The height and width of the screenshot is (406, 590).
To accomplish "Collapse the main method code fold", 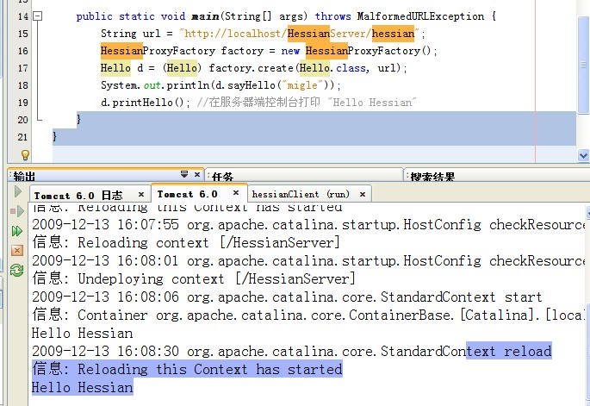I will click(x=38, y=16).
